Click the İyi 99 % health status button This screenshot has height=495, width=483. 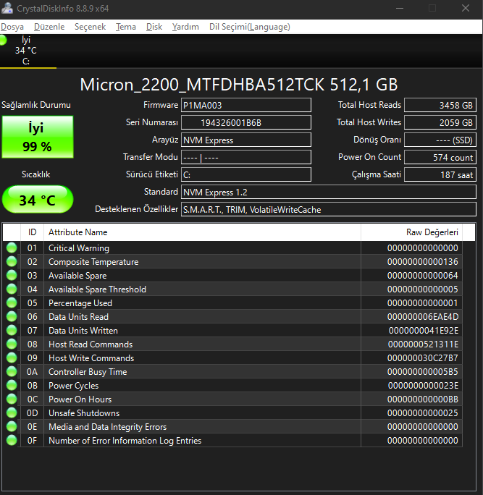[x=38, y=137]
